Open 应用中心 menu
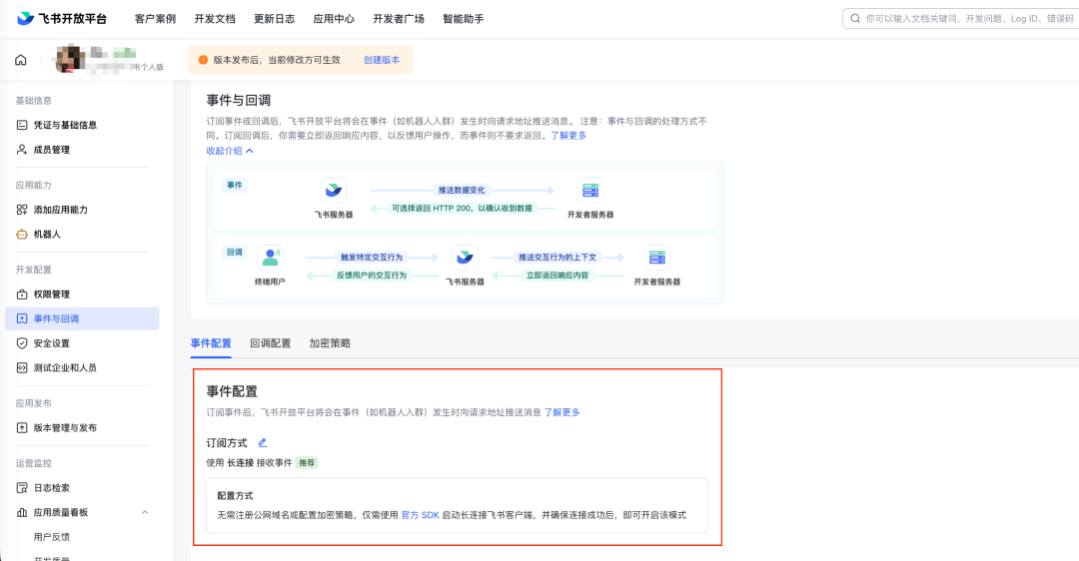The width and height of the screenshot is (1079, 561). [x=334, y=19]
